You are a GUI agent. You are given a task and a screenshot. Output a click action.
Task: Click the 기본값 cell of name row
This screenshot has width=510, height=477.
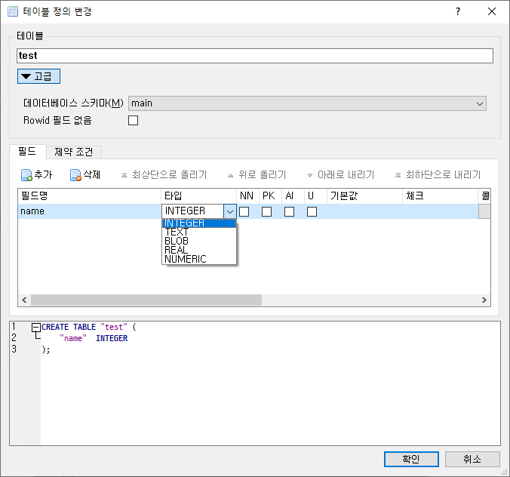(365, 211)
